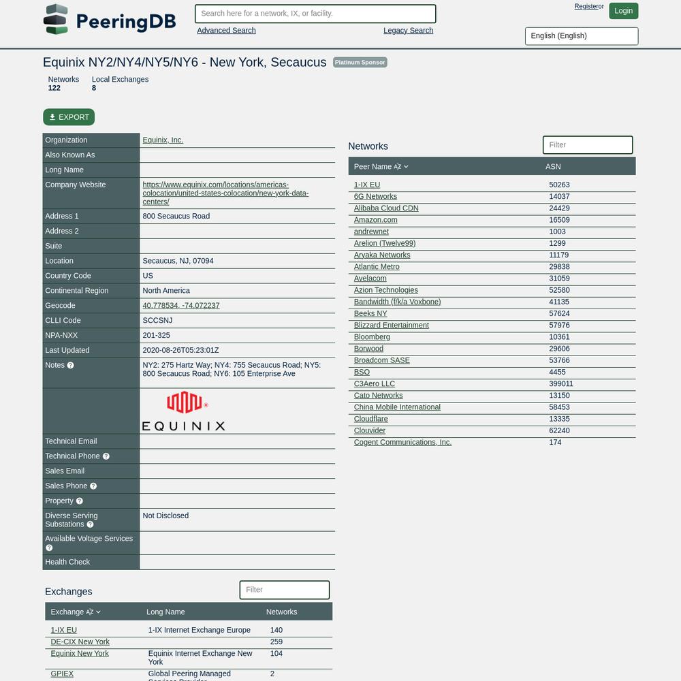Select China Mobile International network

coord(397,408)
